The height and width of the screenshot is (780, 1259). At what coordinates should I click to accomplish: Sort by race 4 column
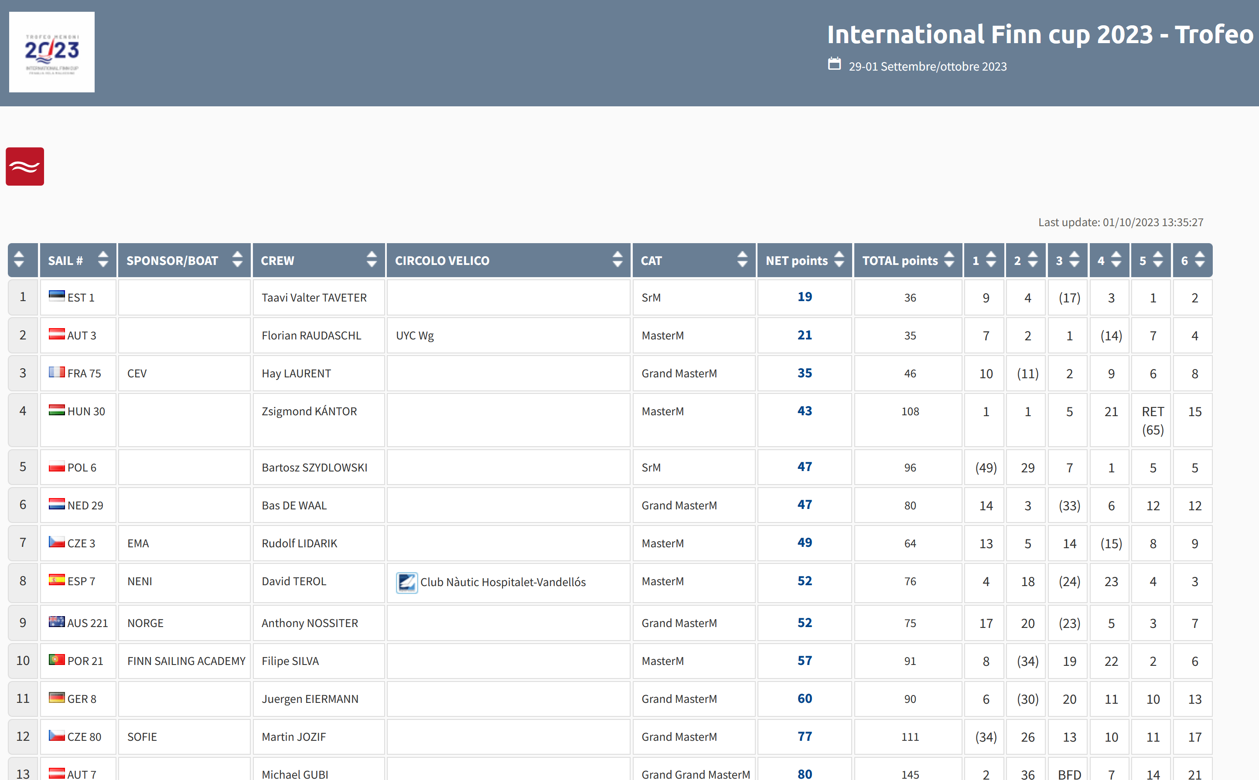[1116, 259]
